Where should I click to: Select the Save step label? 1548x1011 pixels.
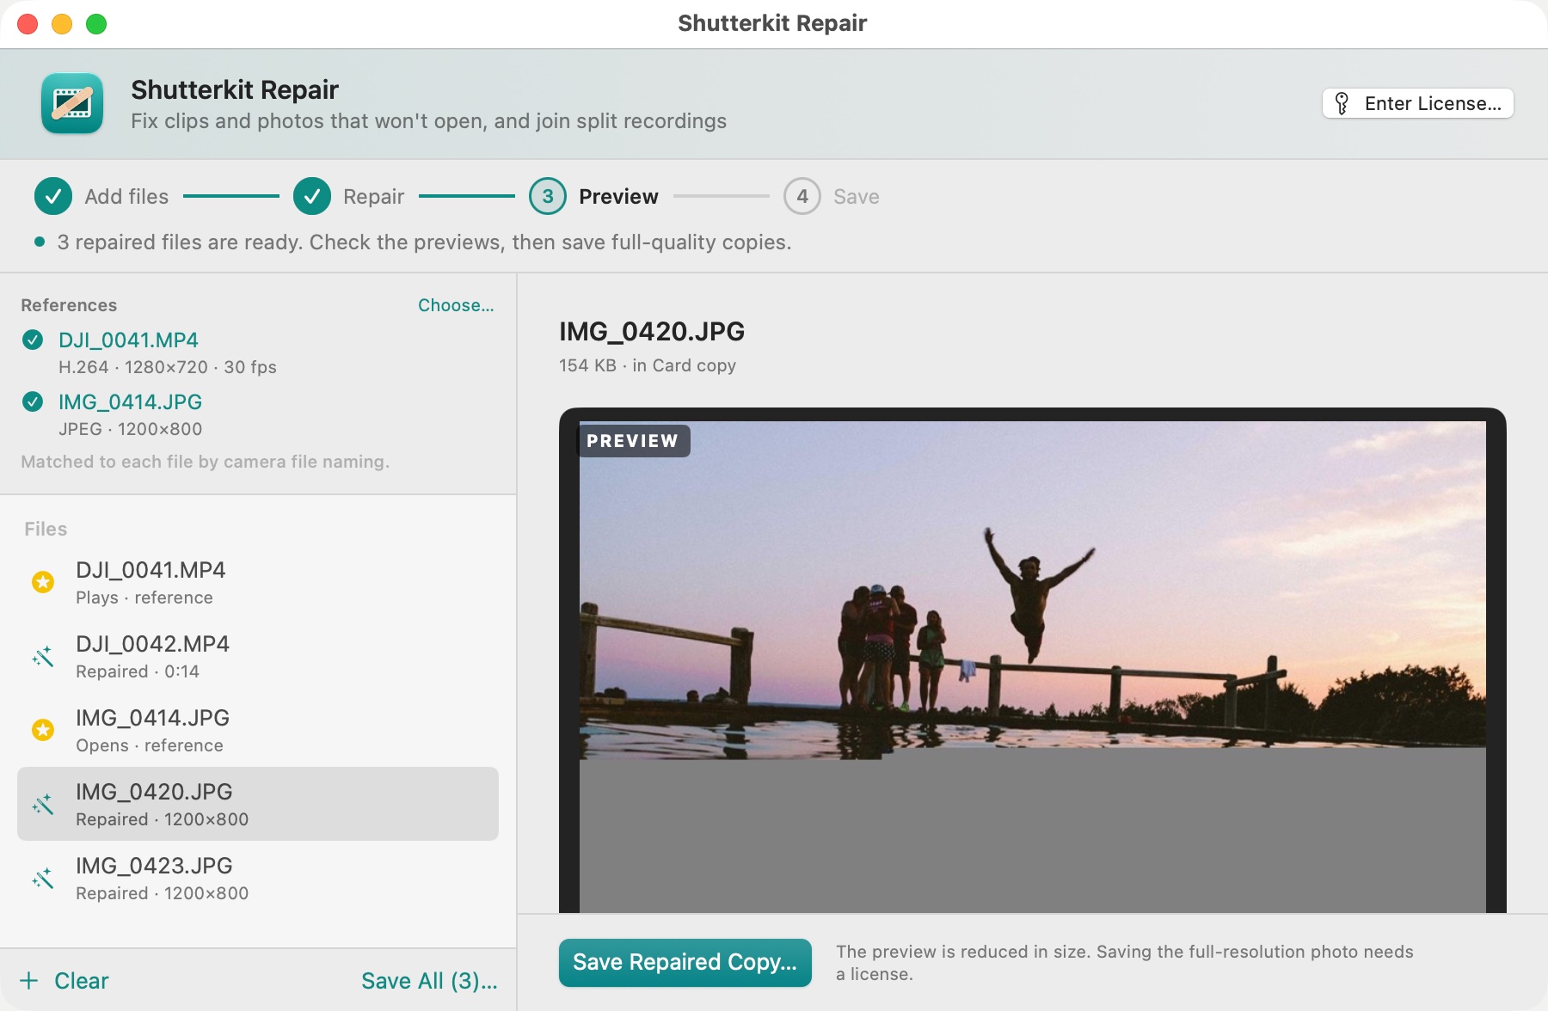(857, 197)
